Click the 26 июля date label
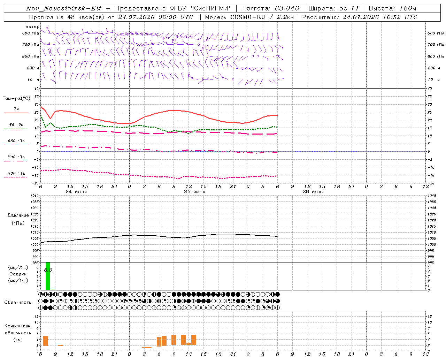The image size is (446, 357). click(313, 191)
